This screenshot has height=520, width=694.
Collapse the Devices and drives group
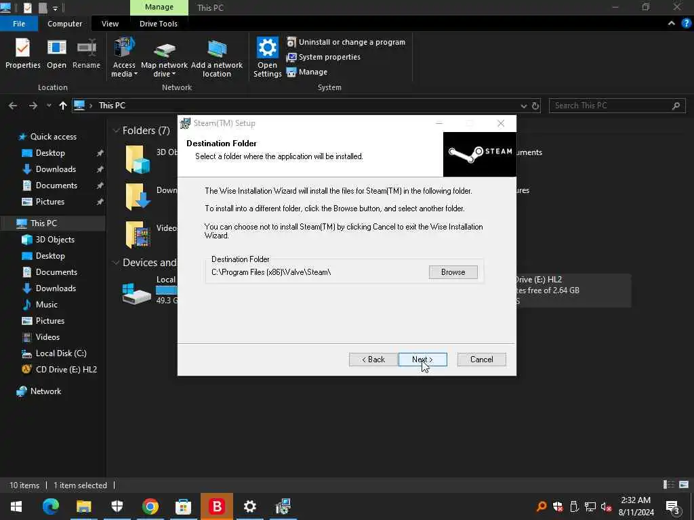[116, 263]
